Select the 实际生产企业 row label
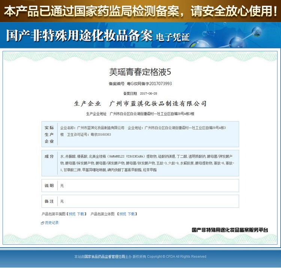 point(49,135)
